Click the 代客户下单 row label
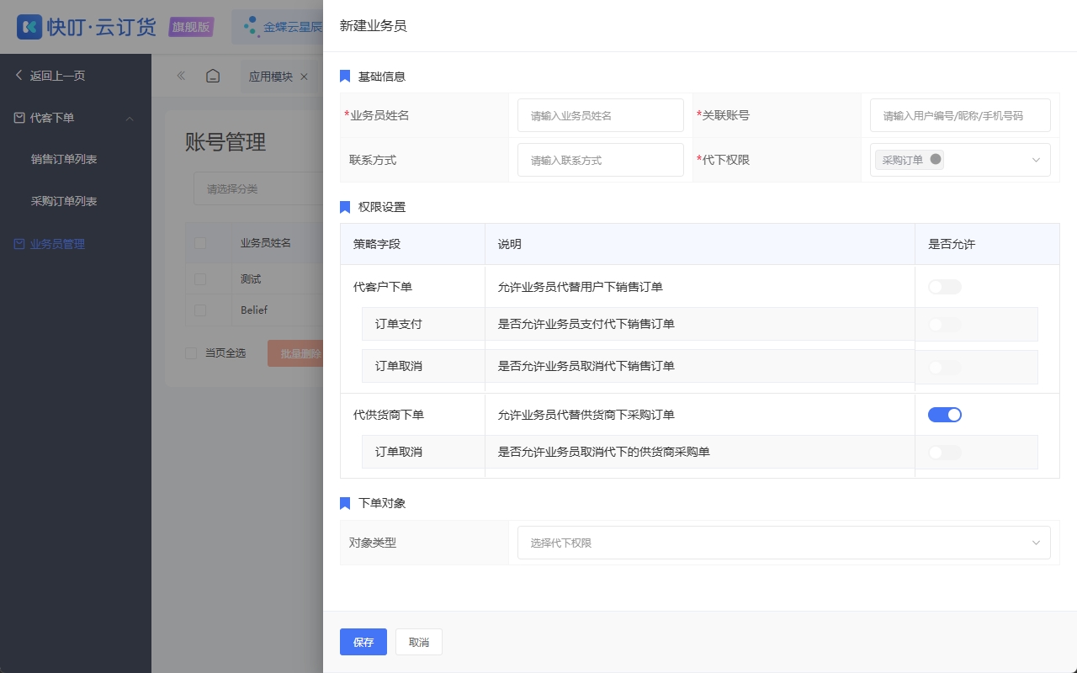Image resolution: width=1077 pixels, height=673 pixels. pyautogui.click(x=383, y=287)
